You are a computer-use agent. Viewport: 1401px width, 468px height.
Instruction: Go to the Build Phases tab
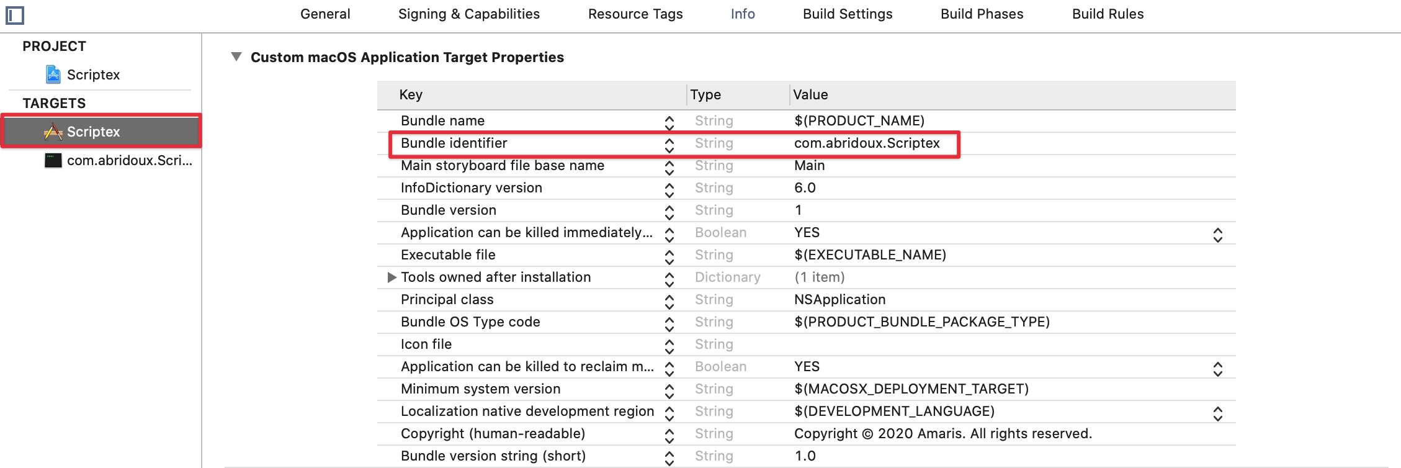[982, 14]
